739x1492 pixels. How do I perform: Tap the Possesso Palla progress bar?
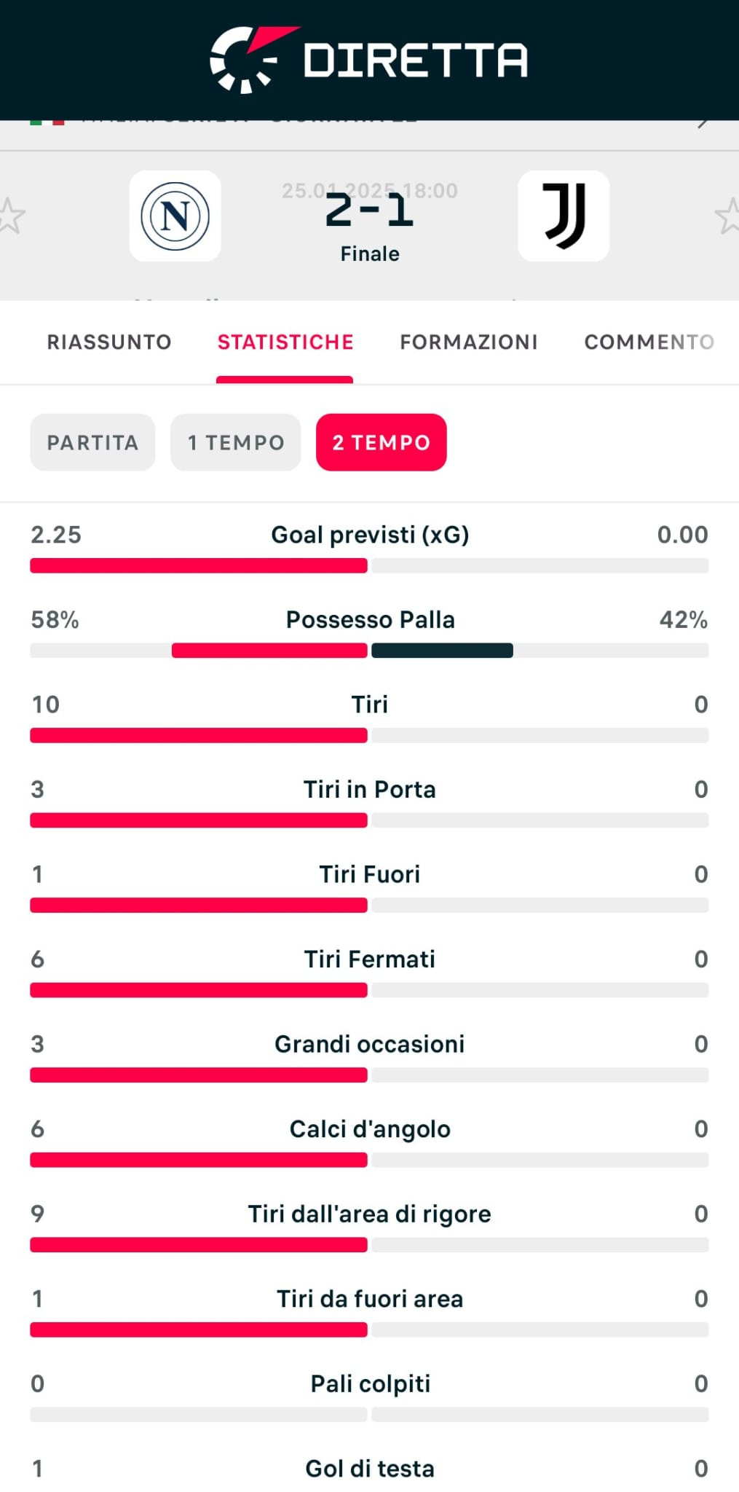click(x=369, y=651)
